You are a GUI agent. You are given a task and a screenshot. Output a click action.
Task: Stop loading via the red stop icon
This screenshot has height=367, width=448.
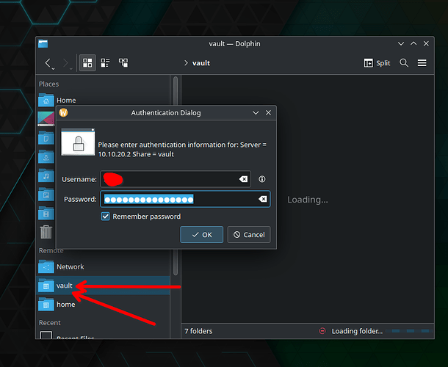coord(322,331)
